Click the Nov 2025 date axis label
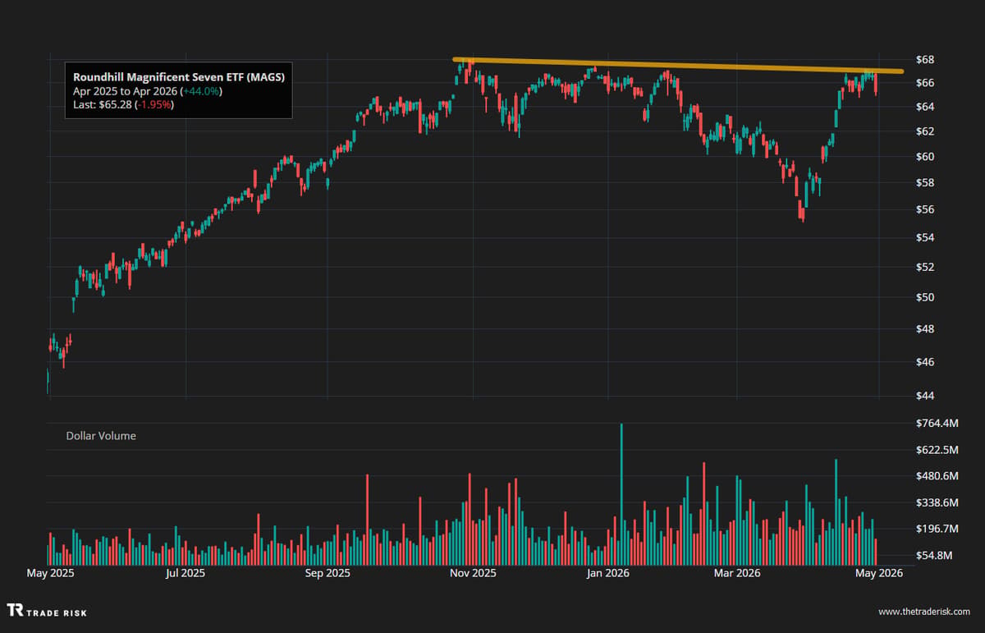This screenshot has height=633, width=985. (x=474, y=573)
